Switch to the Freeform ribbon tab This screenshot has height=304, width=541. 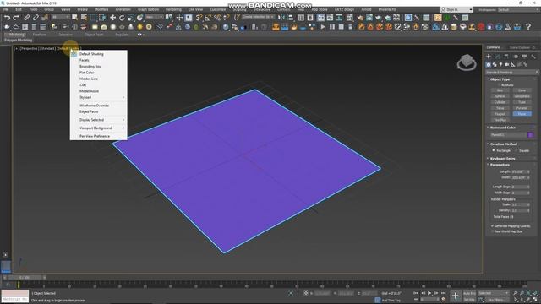(40, 35)
